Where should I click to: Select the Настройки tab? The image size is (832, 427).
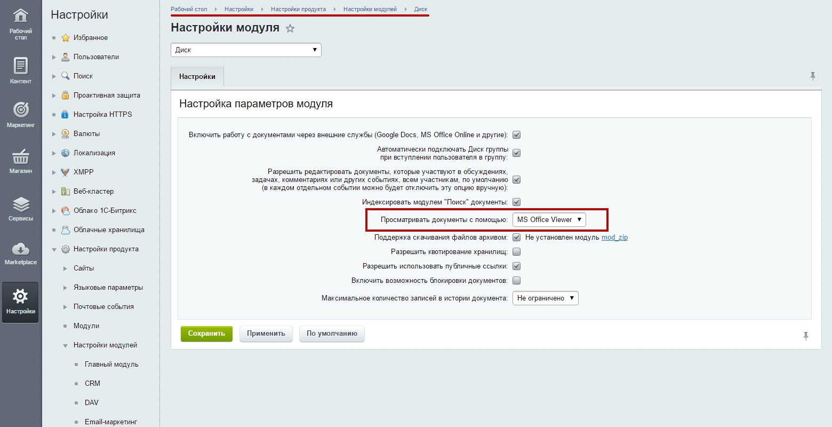click(197, 76)
